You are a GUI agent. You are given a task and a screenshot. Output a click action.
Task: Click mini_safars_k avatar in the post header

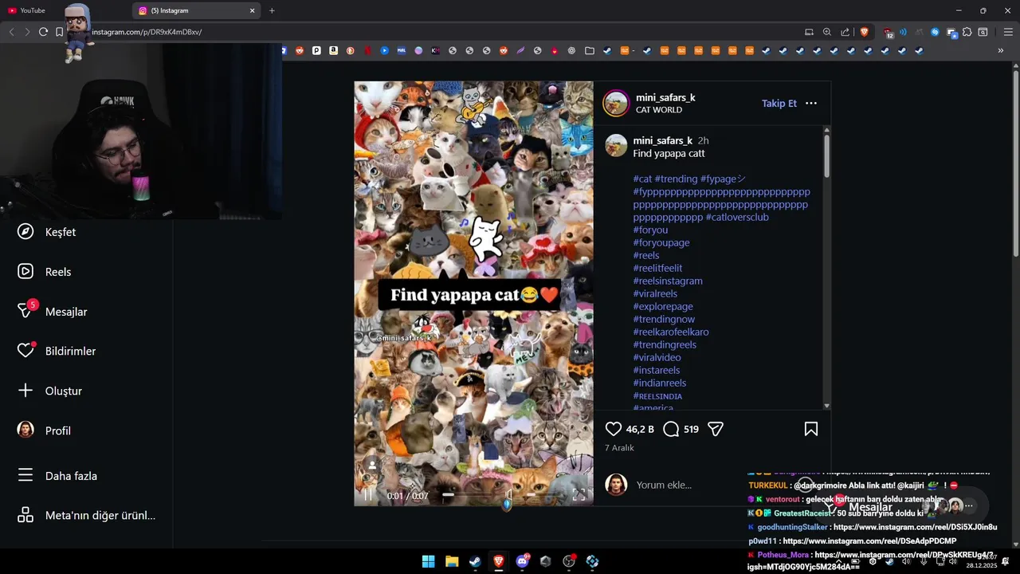616,103
